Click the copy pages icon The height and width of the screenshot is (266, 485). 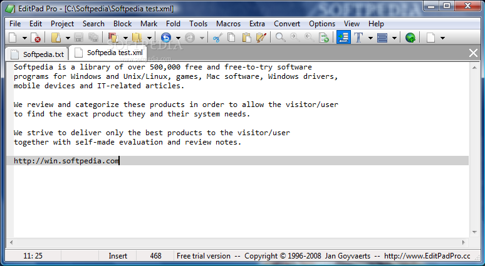pos(231,38)
